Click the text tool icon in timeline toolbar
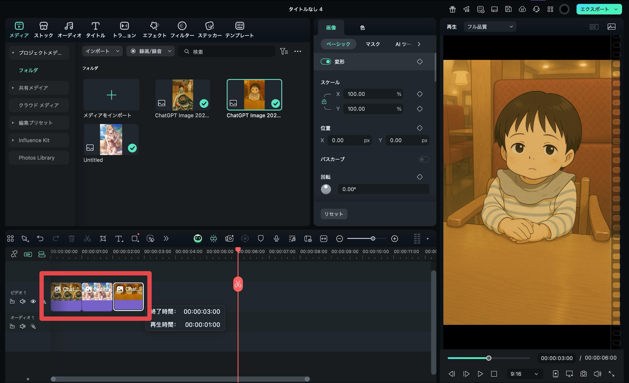 click(119, 239)
